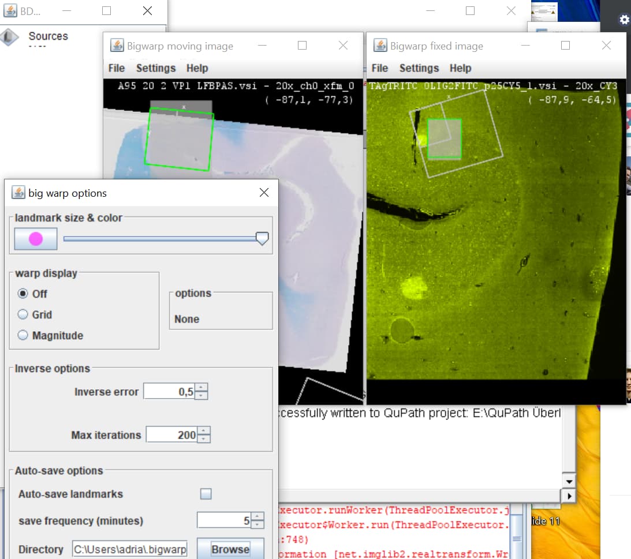Select the Magnitude warp display option

point(23,335)
